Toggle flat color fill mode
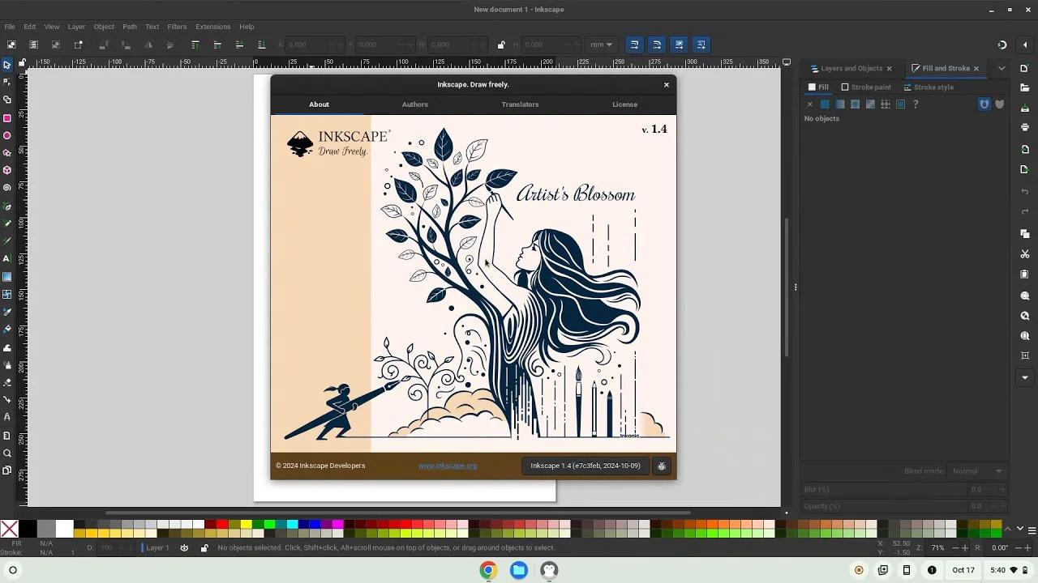Viewport: 1038px width, 583px height. [x=825, y=104]
